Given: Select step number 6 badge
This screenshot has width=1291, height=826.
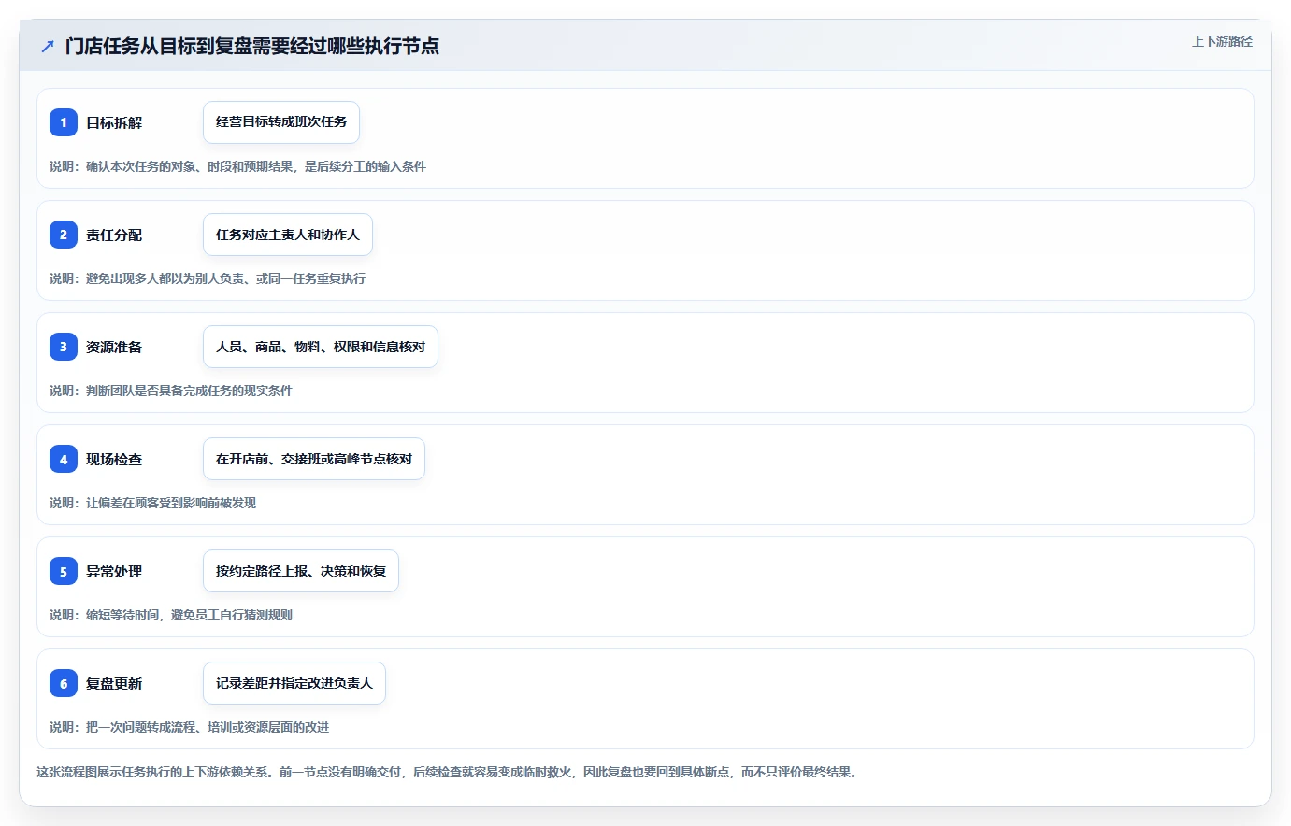Looking at the screenshot, I should tap(64, 683).
